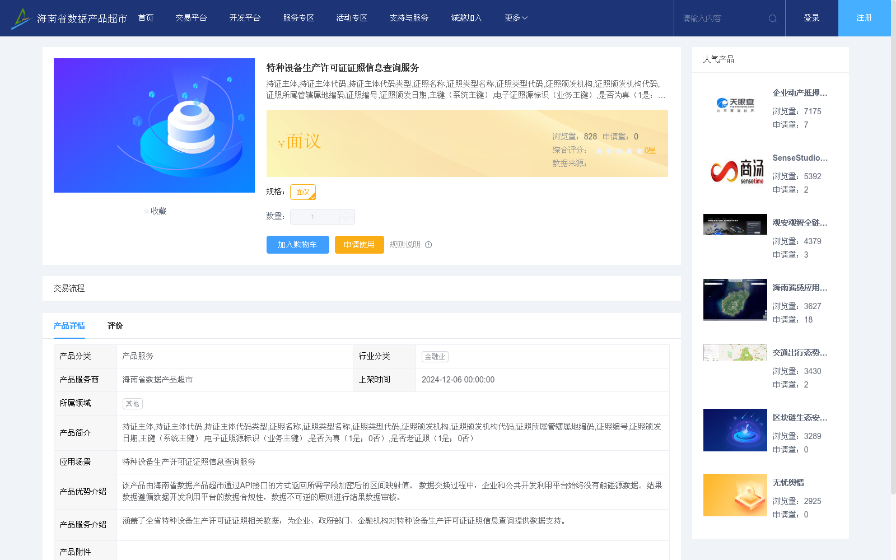Click the rating stars in 综合评分
The width and height of the screenshot is (896, 560).
tap(619, 151)
